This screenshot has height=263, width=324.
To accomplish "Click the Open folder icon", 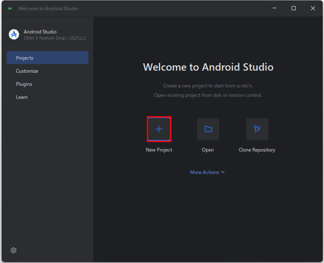I will (x=208, y=129).
